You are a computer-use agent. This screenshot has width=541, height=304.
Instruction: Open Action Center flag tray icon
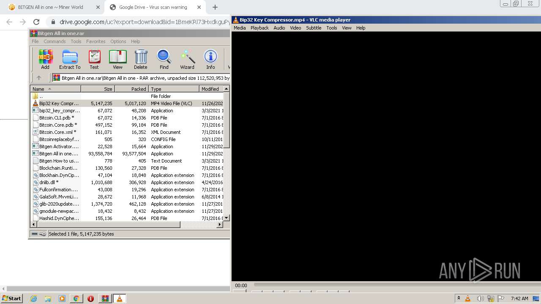[x=501, y=299]
